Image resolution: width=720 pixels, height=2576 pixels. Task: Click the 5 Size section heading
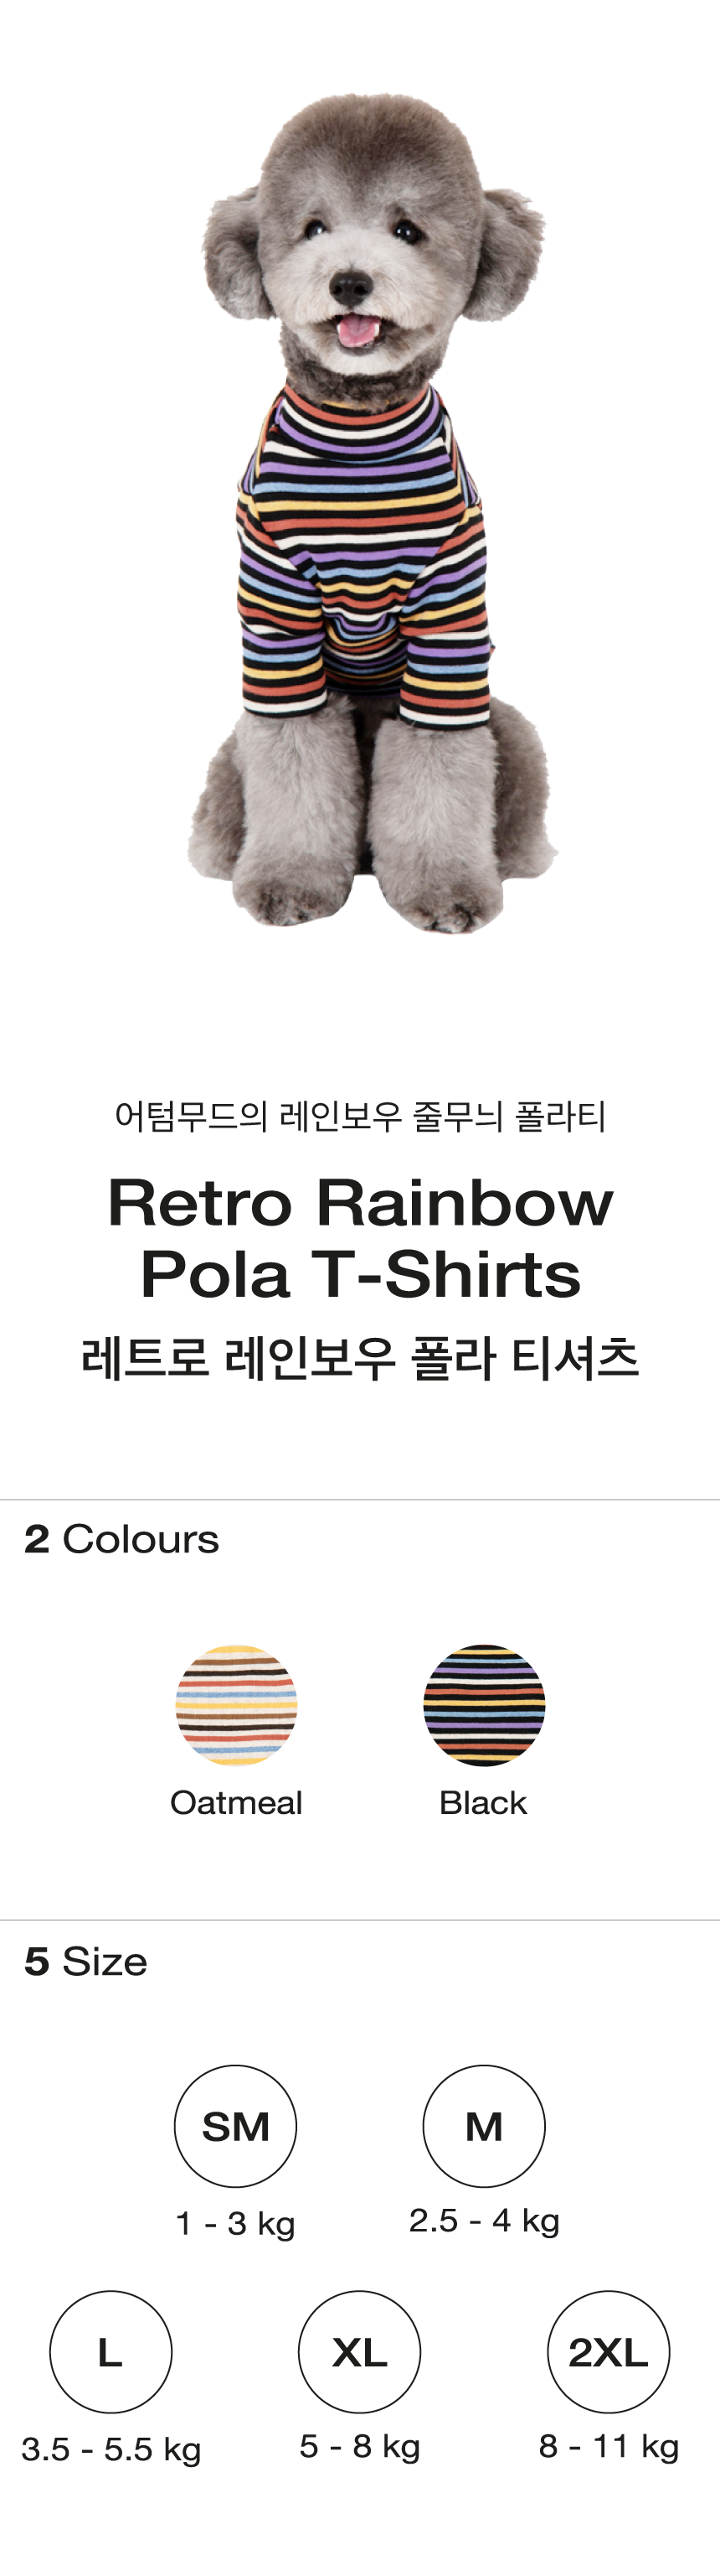tap(86, 1962)
